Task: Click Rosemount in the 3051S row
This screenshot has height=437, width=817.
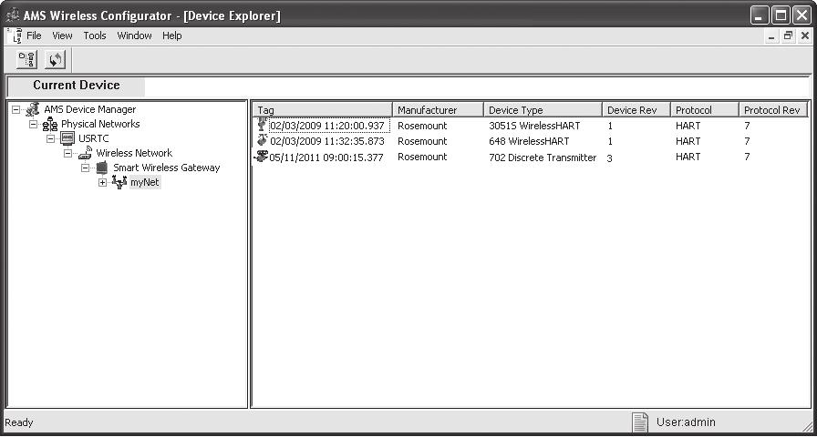Action: [x=422, y=126]
